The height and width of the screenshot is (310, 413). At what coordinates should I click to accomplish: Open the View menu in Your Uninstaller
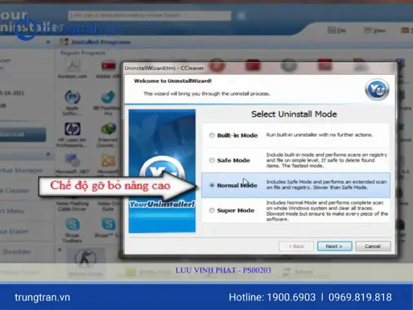[x=374, y=30]
